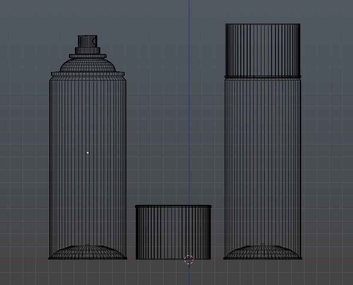353x285 pixels.
Task: Click the 3D cursor crosshair circle
Action: (x=189, y=260)
